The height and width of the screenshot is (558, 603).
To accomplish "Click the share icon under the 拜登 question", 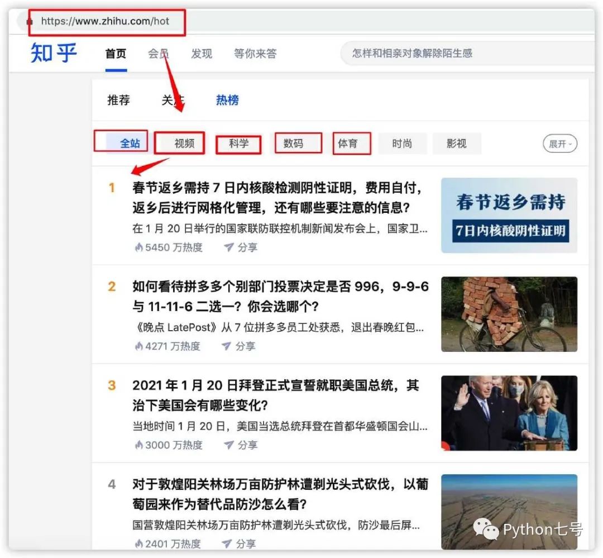I will [x=229, y=445].
